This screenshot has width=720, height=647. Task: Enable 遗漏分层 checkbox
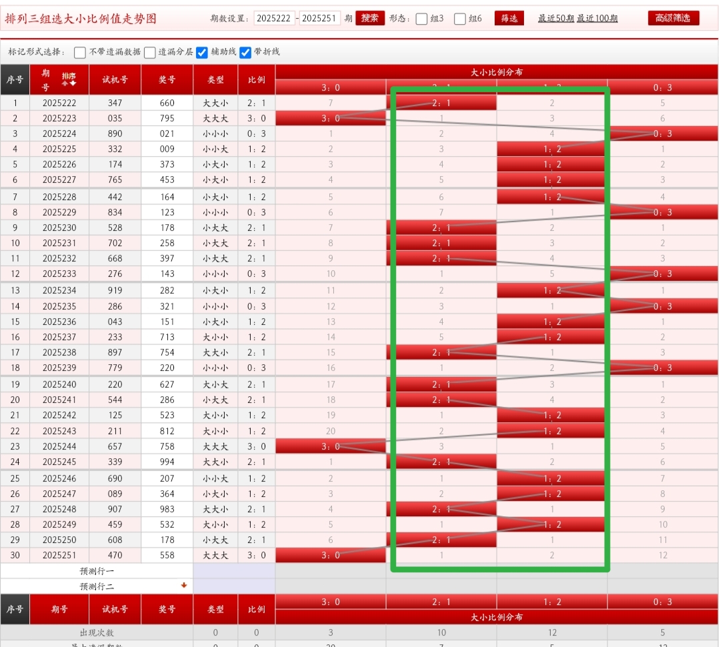pyautogui.click(x=150, y=52)
